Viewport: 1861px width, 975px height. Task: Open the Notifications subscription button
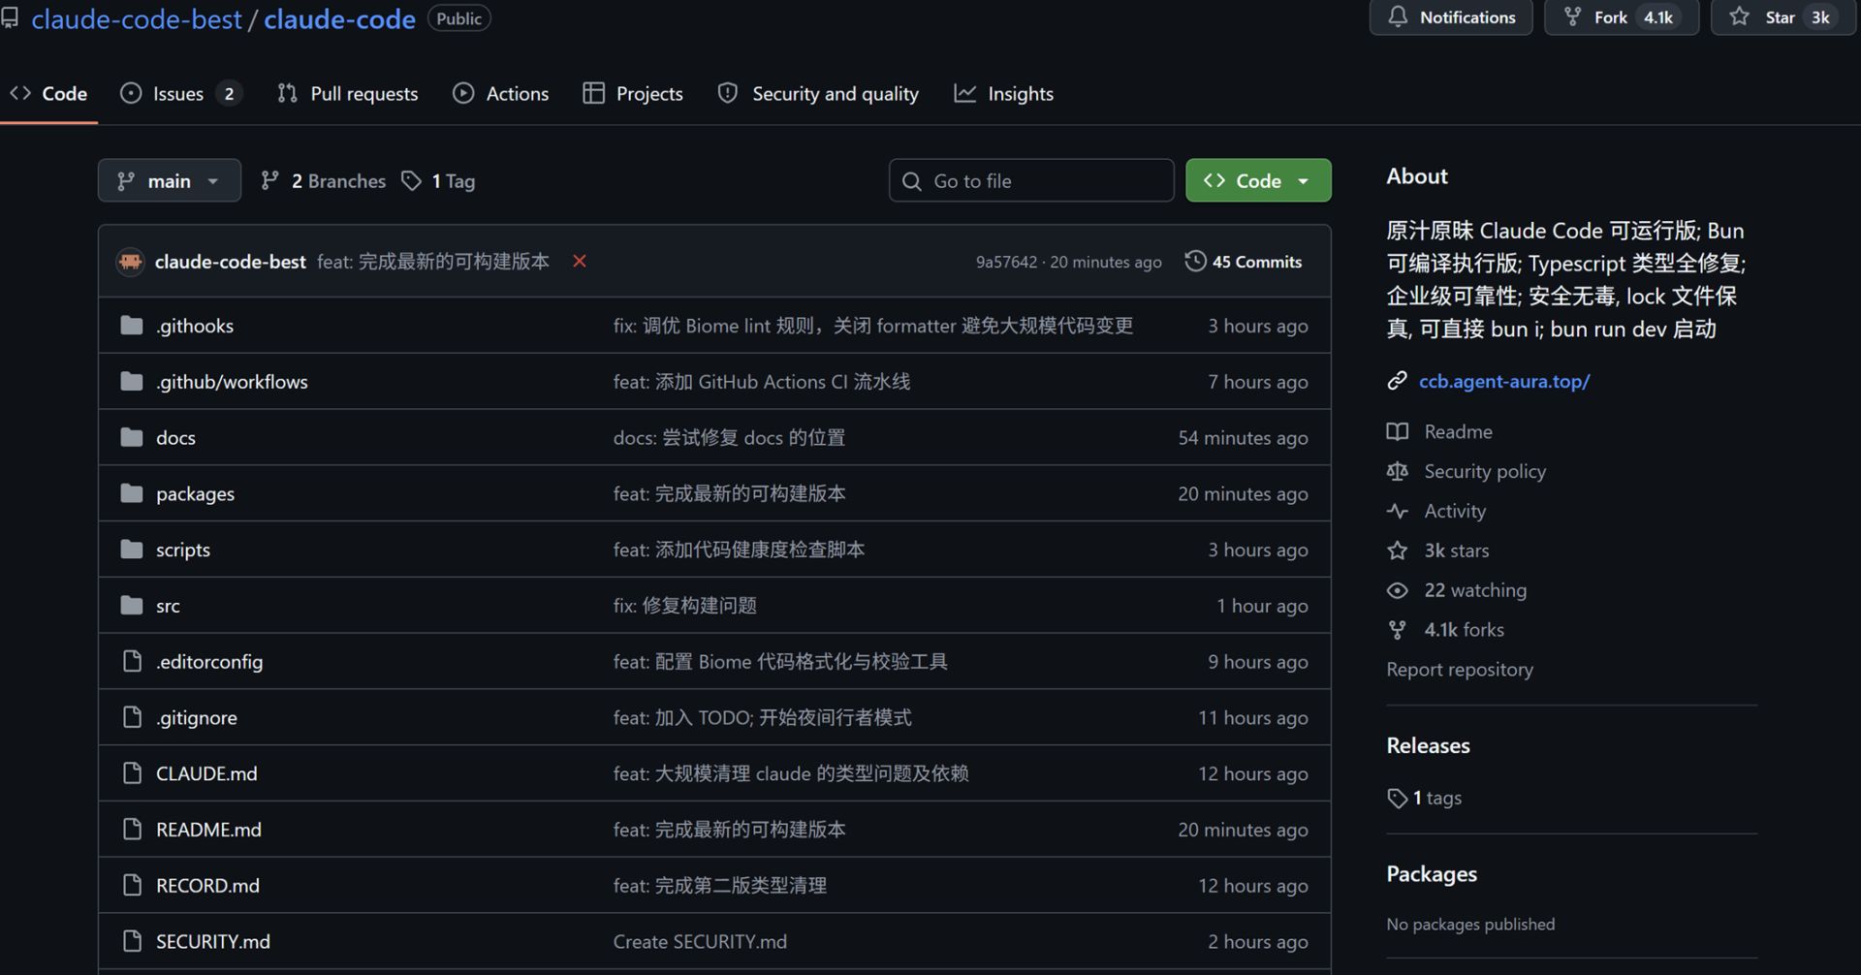(1450, 17)
